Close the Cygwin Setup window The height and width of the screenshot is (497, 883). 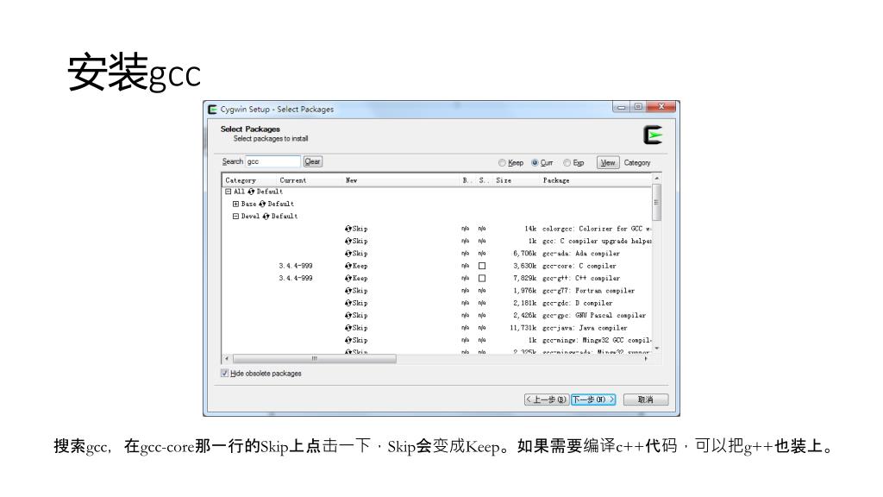click(661, 106)
